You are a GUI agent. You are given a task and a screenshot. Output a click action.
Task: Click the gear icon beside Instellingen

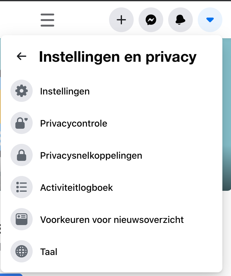pyautogui.click(x=22, y=91)
